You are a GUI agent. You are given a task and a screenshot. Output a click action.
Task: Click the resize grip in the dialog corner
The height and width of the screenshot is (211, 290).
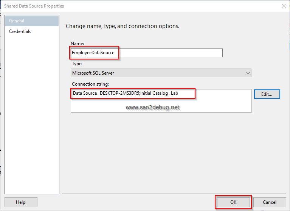click(x=288, y=209)
